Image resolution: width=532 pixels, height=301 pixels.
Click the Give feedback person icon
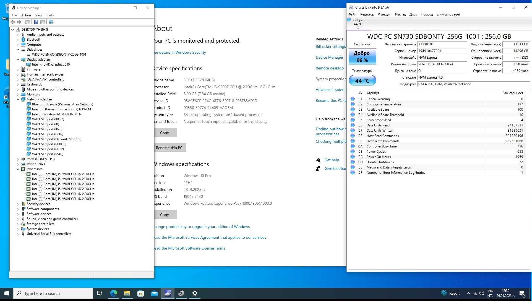coord(318,168)
